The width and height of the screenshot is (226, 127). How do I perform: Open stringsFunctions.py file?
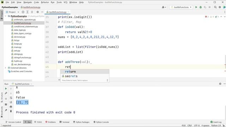23,58
